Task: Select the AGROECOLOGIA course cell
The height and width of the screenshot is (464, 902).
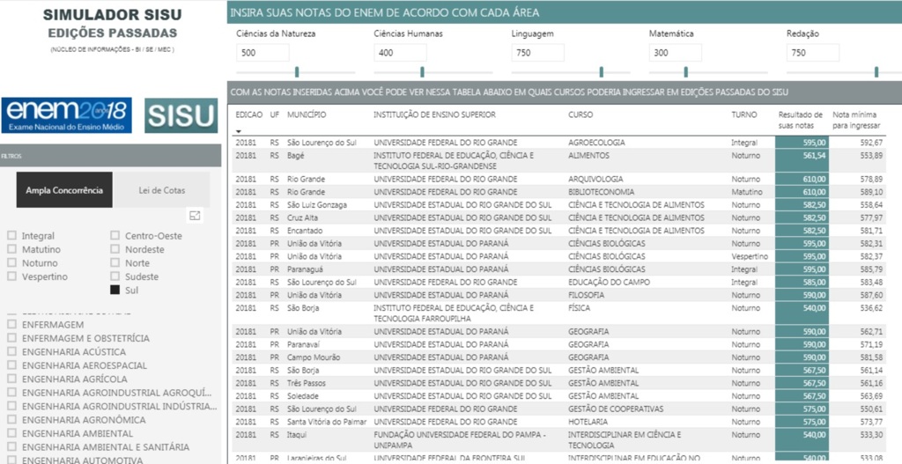Action: [x=596, y=143]
